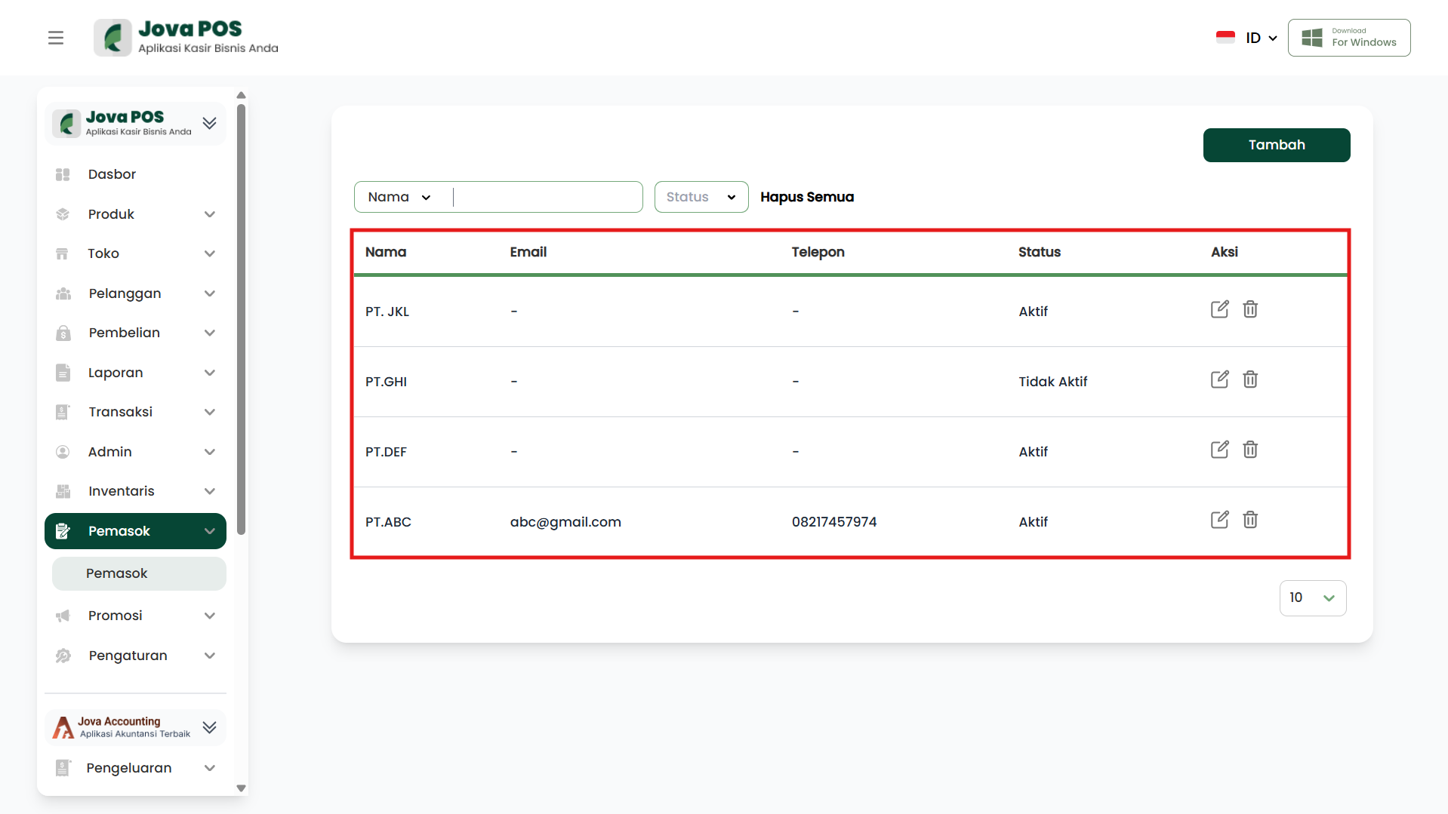Delete the PT. JKL supplier

pos(1250,310)
